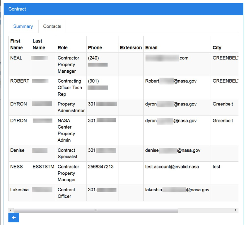Select the NEAL first name cell
Screen dimensions: 246x225
click(16, 58)
